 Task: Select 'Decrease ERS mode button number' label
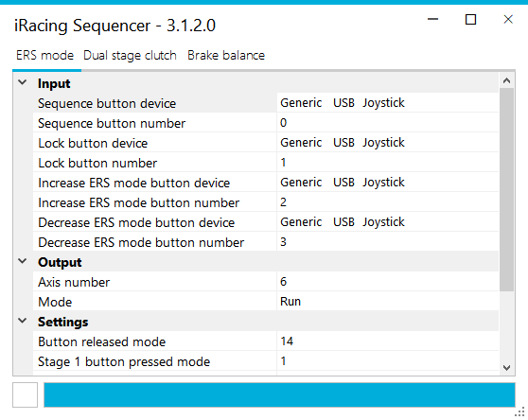point(141,242)
